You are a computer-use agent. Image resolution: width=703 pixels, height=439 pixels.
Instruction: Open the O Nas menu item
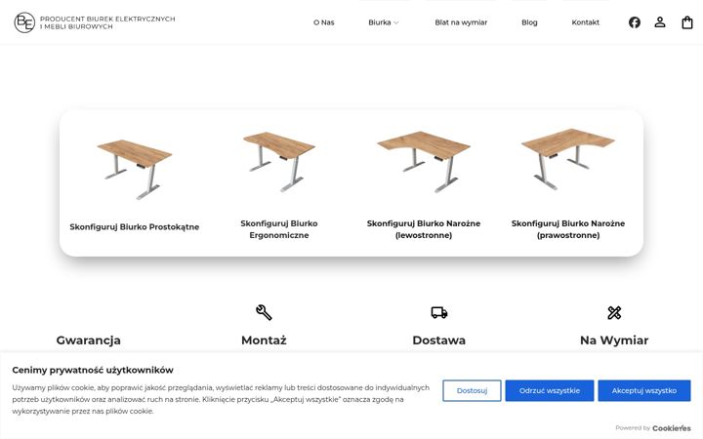(x=324, y=22)
